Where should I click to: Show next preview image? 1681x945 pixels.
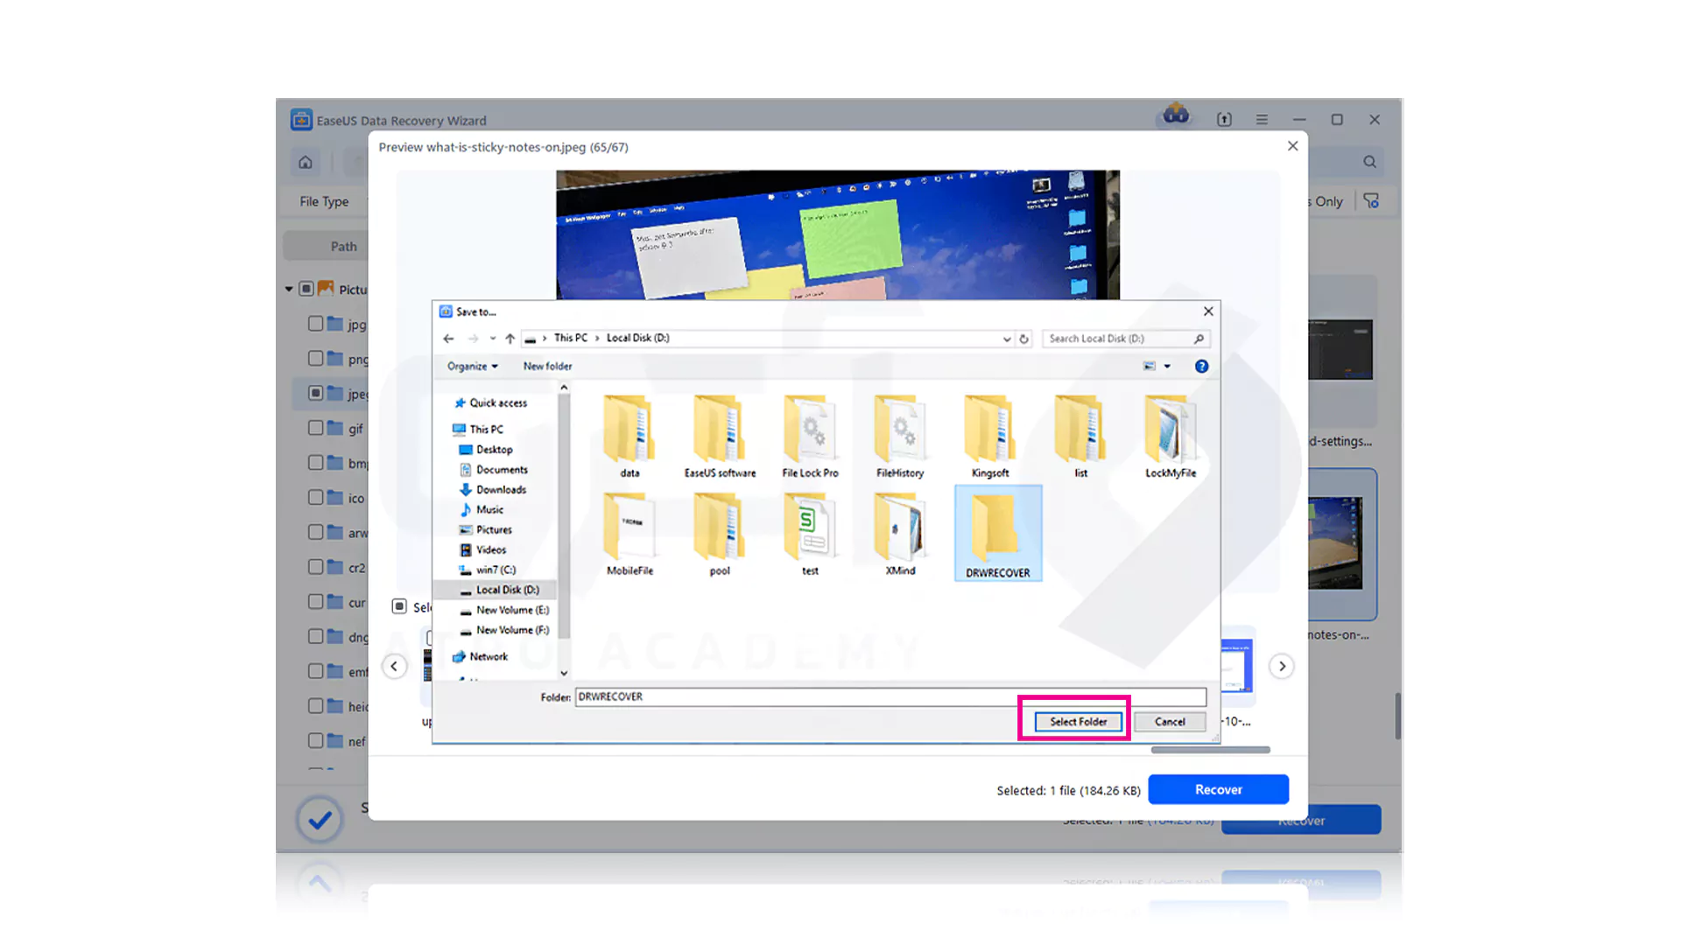tap(1282, 667)
